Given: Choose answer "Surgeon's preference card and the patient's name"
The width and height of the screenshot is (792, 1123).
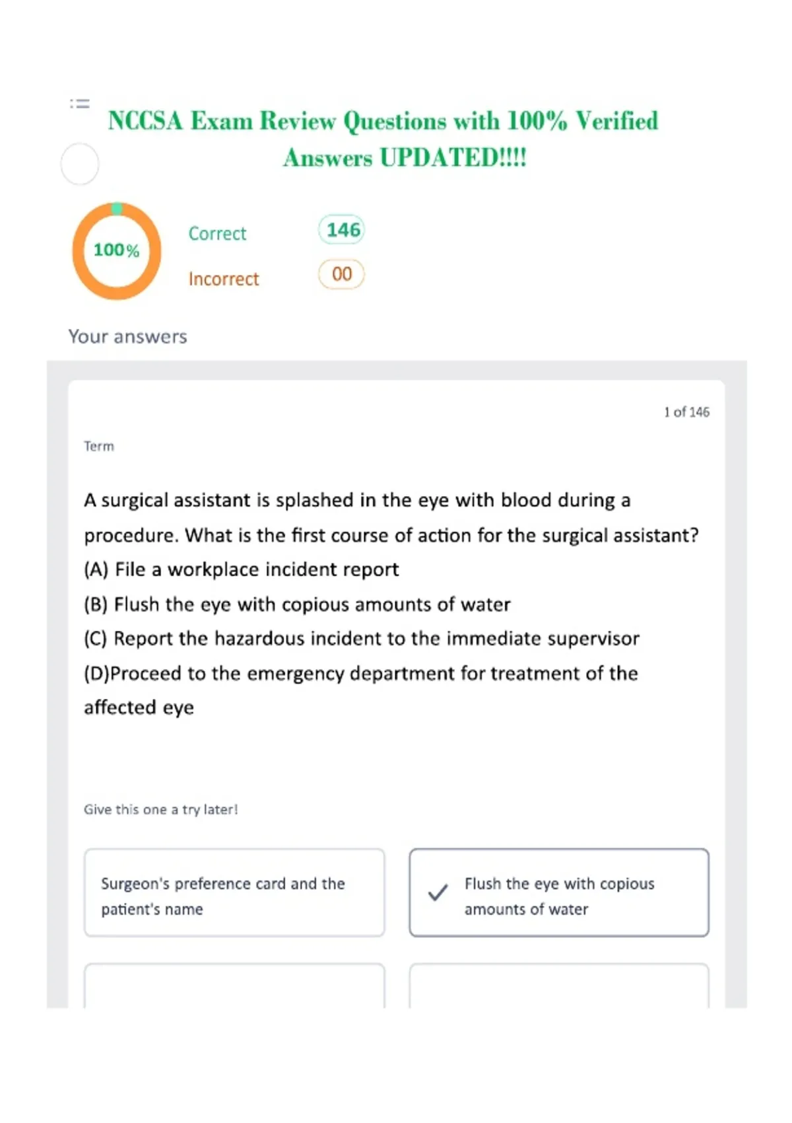Looking at the screenshot, I should click(234, 892).
